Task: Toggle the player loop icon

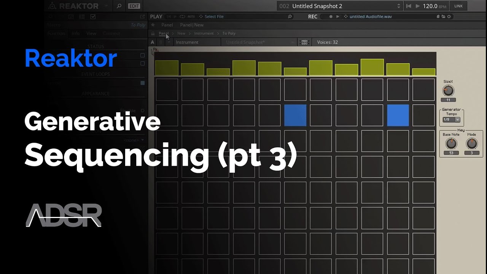Action: (x=182, y=17)
